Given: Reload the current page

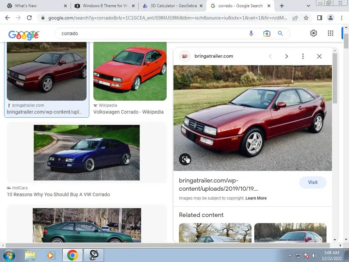Looking at the screenshot, I should 29,18.
